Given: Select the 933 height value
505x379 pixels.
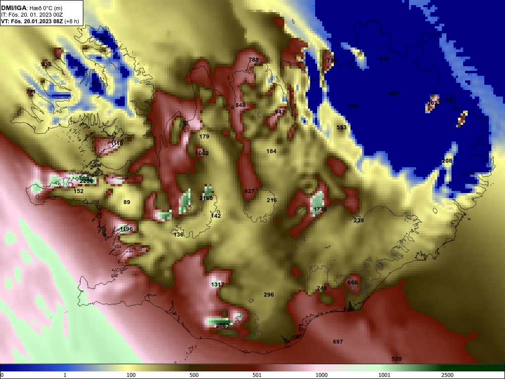Looking at the screenshot, I should (x=46, y=64).
